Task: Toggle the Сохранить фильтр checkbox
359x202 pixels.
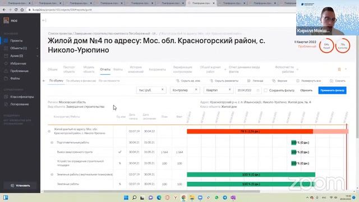Action: pos(265,90)
